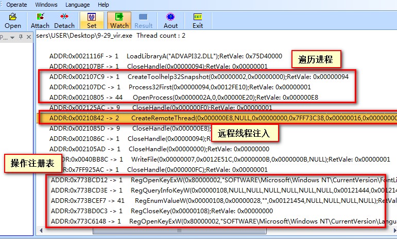This screenshot has width=397, height=239.
Task: Select the RegOpenKeyExW row at ADDR:0x773C6148
Action: pyautogui.click(x=224, y=221)
